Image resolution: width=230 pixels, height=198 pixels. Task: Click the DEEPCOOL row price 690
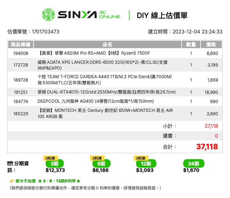coord(214,101)
